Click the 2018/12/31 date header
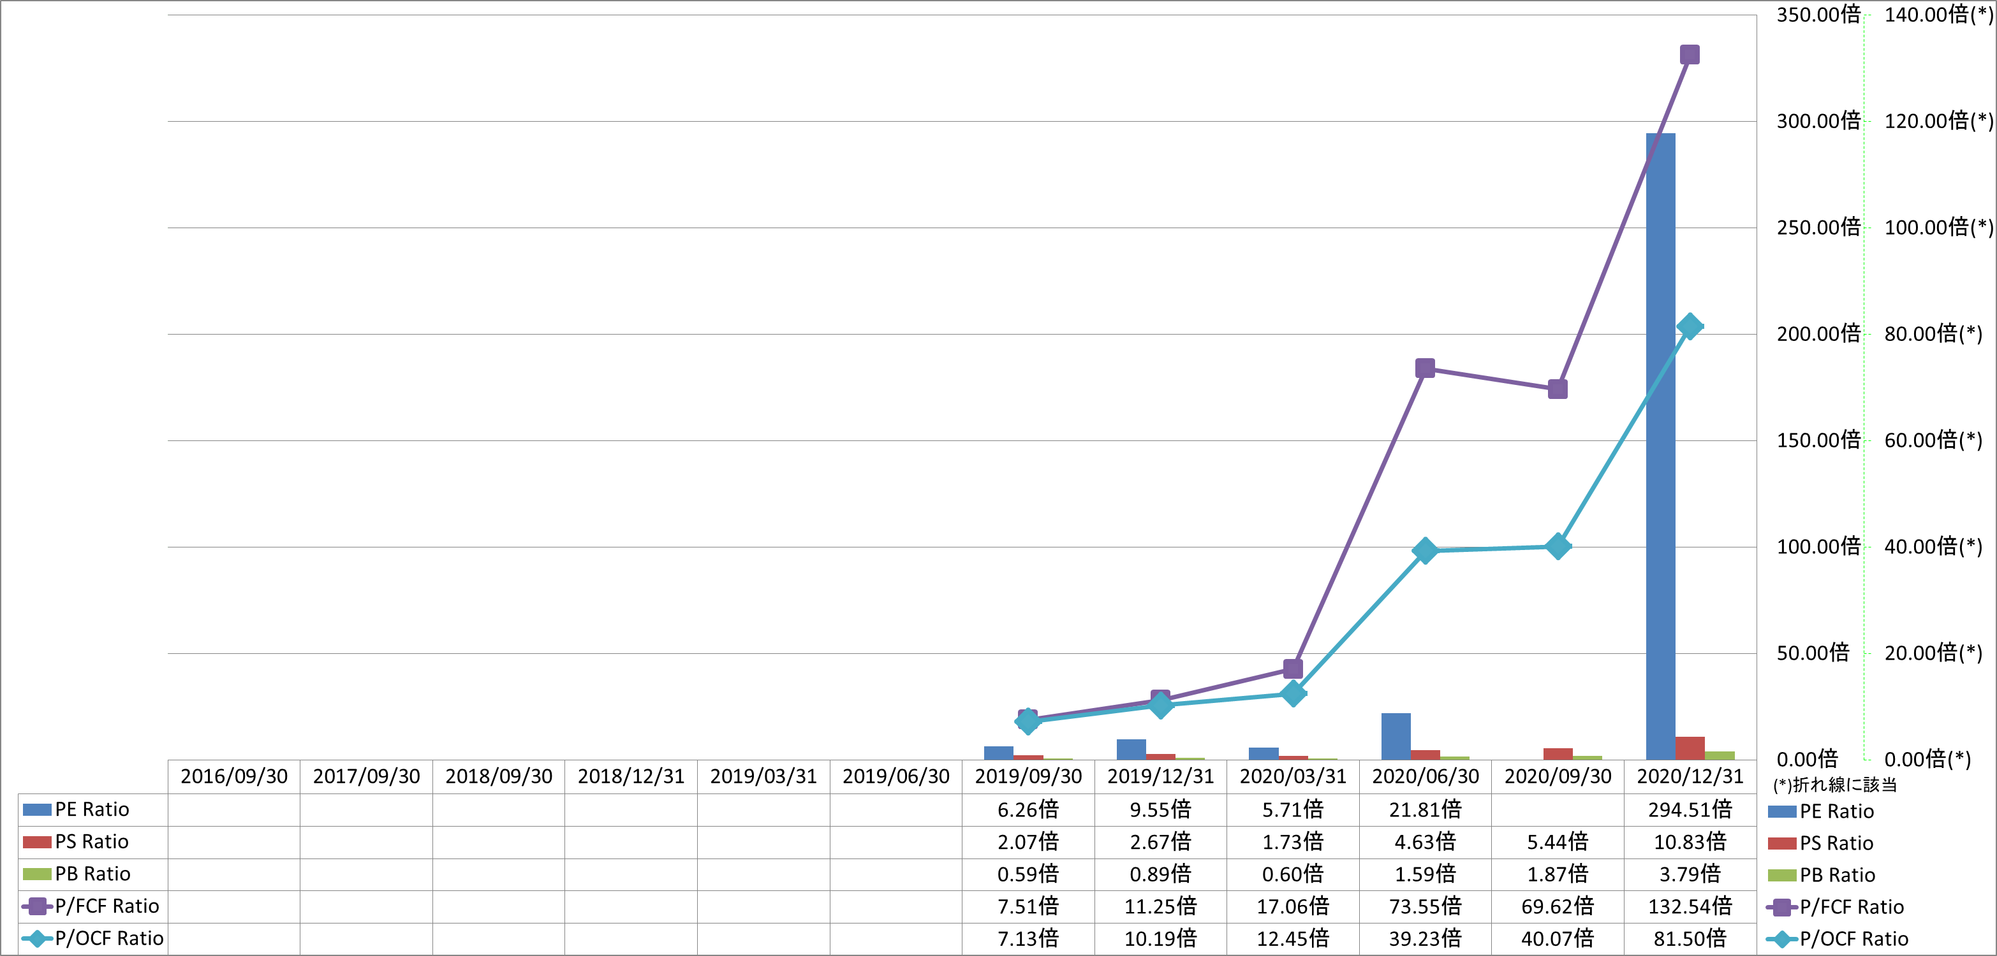Screen dimensions: 1997x956 point(631,776)
